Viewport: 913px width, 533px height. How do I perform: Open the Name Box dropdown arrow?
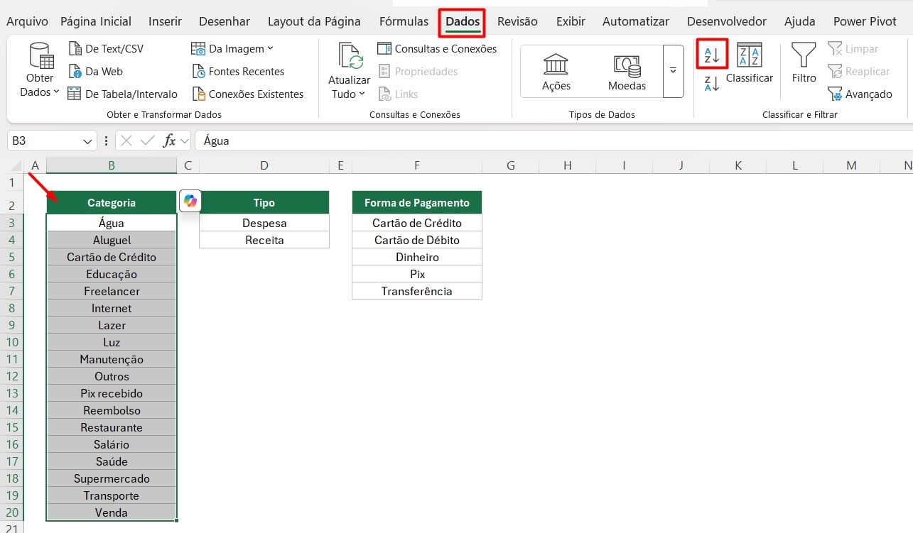[x=88, y=141]
